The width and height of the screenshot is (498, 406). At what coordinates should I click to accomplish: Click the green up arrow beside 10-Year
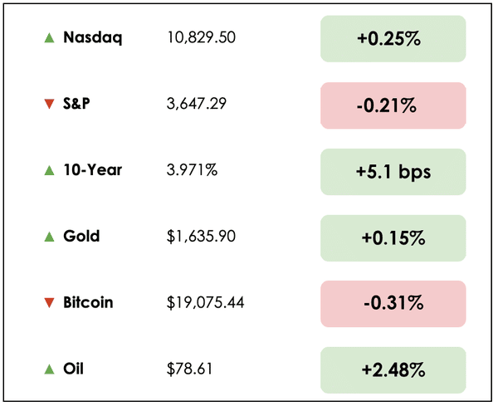click(49, 171)
